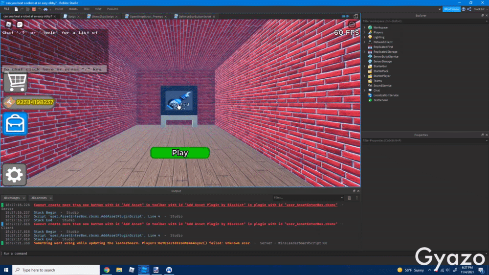
Task: Open the HOME ribbon tab
Action: click(59, 9)
